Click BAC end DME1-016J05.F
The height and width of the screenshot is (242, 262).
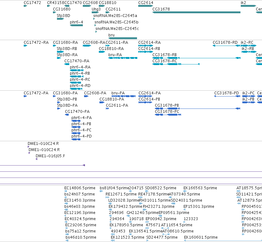tap(50, 156)
